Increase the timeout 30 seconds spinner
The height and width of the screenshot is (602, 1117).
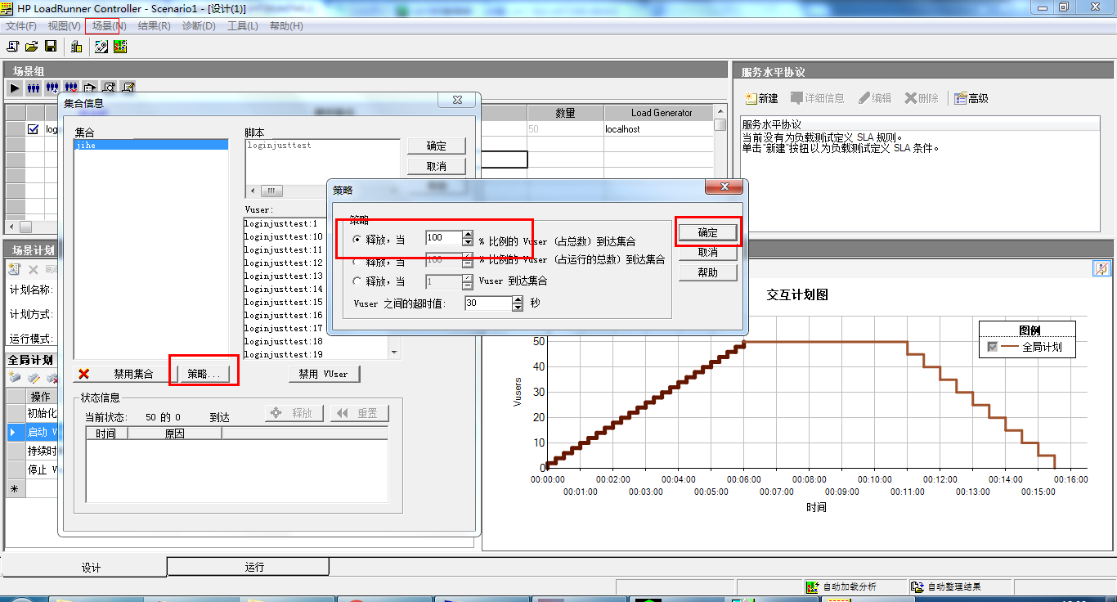click(x=518, y=299)
